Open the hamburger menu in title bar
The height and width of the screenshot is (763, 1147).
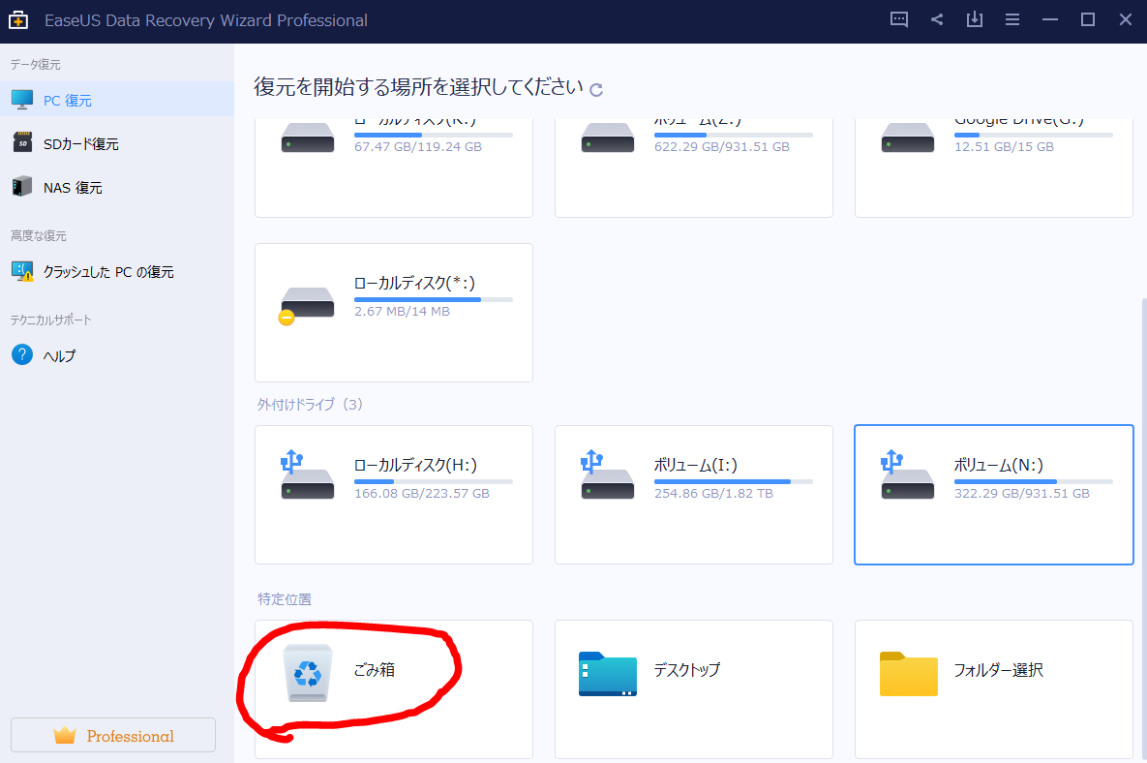point(1012,19)
